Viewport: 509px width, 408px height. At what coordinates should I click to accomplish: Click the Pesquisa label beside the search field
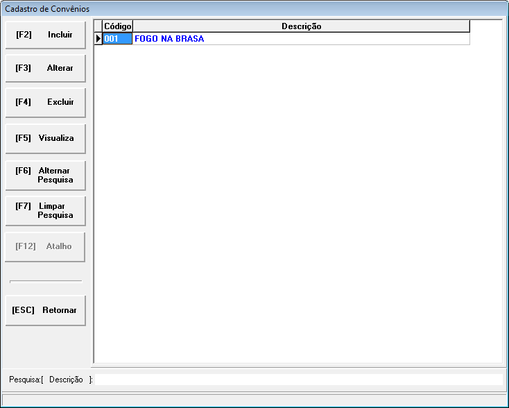[x=24, y=380]
